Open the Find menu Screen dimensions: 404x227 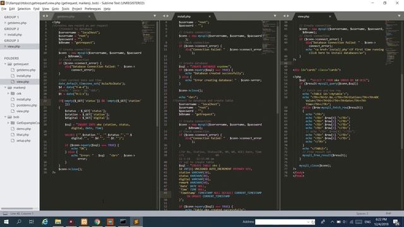36,9
